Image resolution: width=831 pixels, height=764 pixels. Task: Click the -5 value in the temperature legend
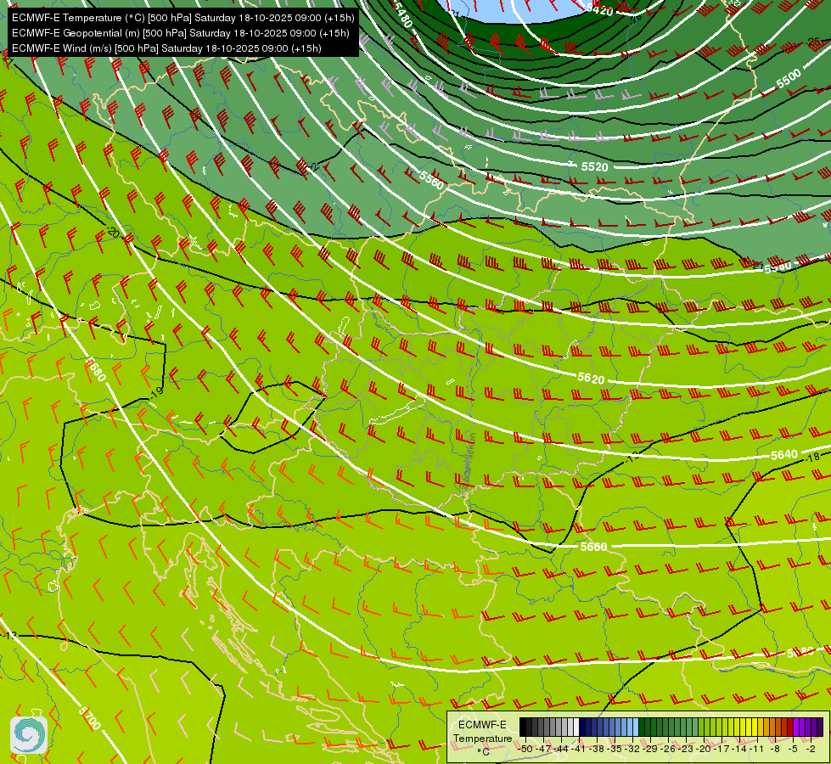tap(793, 749)
